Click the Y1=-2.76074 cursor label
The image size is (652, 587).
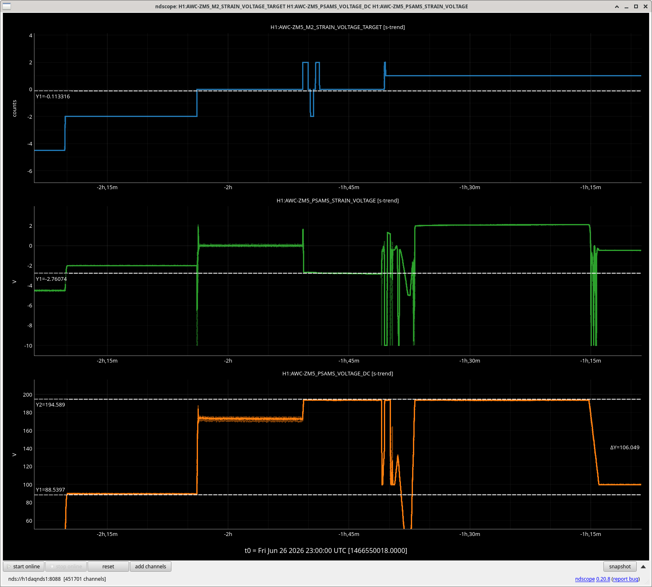51,279
